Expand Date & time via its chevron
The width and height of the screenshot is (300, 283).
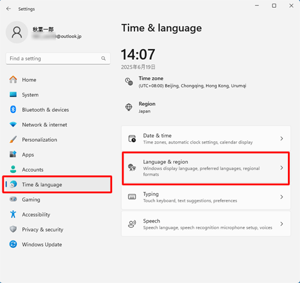tap(281, 138)
